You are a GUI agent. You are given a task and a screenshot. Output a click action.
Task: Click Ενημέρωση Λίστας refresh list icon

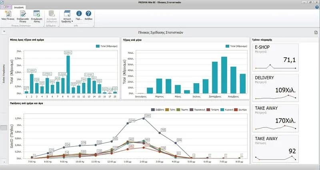coord(37,14)
